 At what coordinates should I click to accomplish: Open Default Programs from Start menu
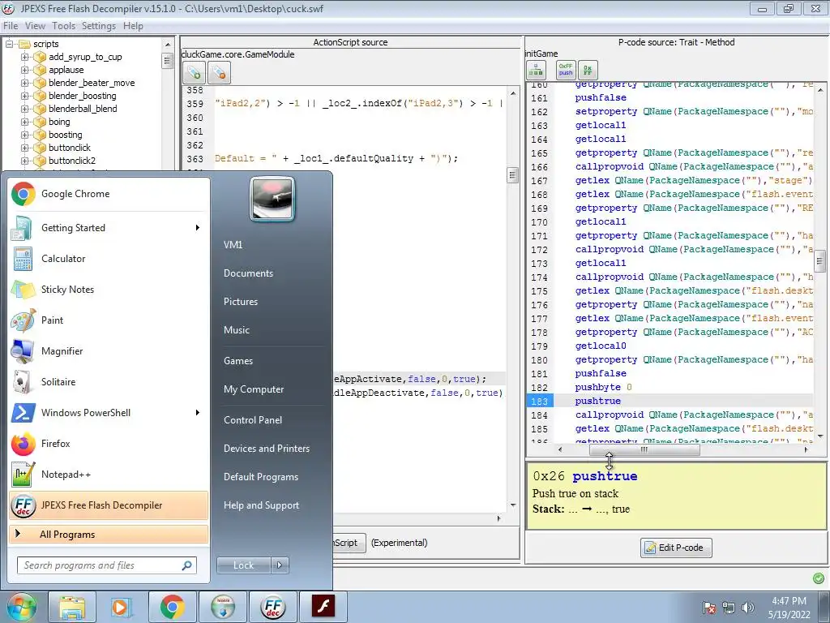click(261, 477)
